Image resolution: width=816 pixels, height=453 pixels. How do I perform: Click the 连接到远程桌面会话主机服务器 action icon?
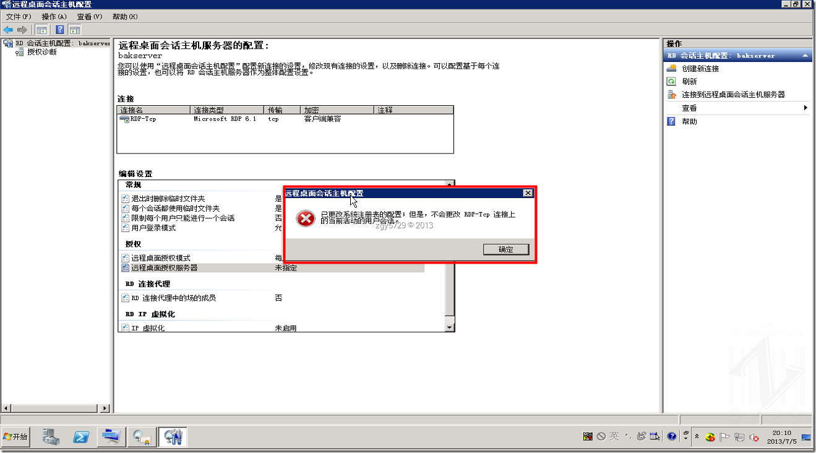(671, 95)
